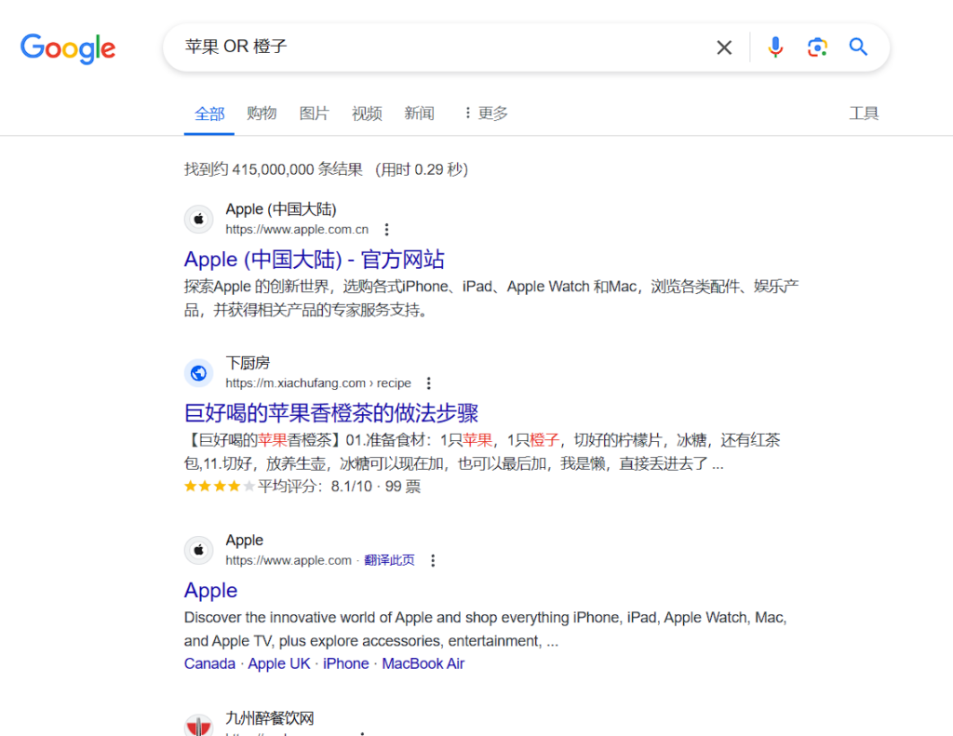Click the star rating of 下厨房 result
This screenshot has width=953, height=736.
(219, 487)
